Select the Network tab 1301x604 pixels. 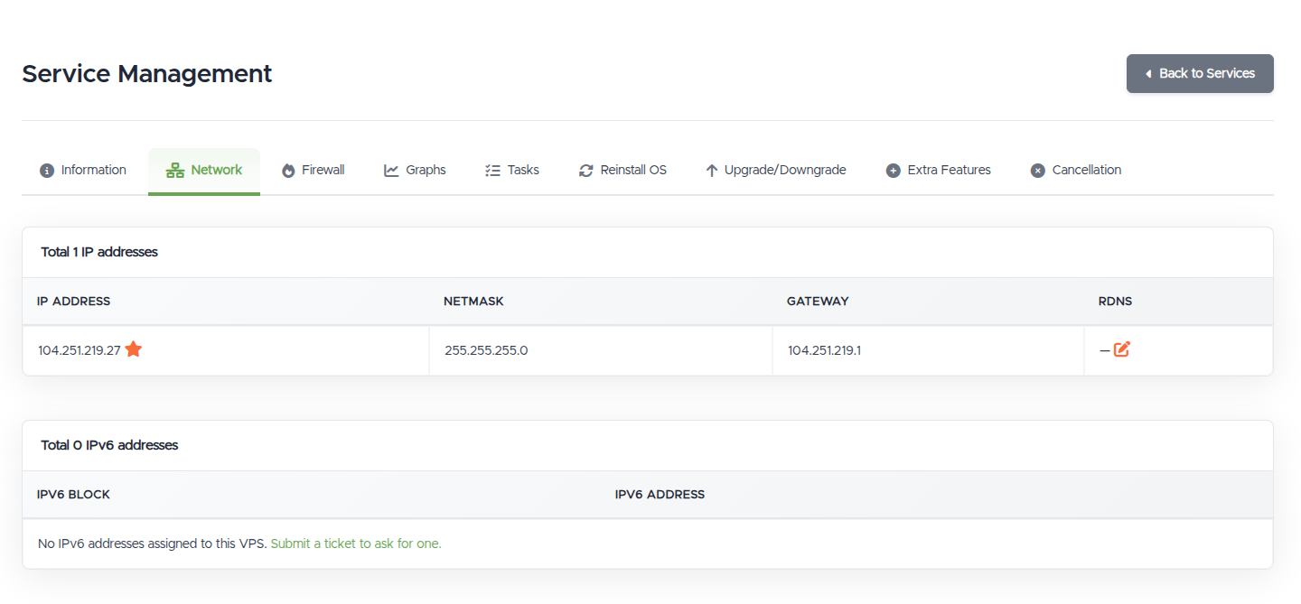(204, 170)
